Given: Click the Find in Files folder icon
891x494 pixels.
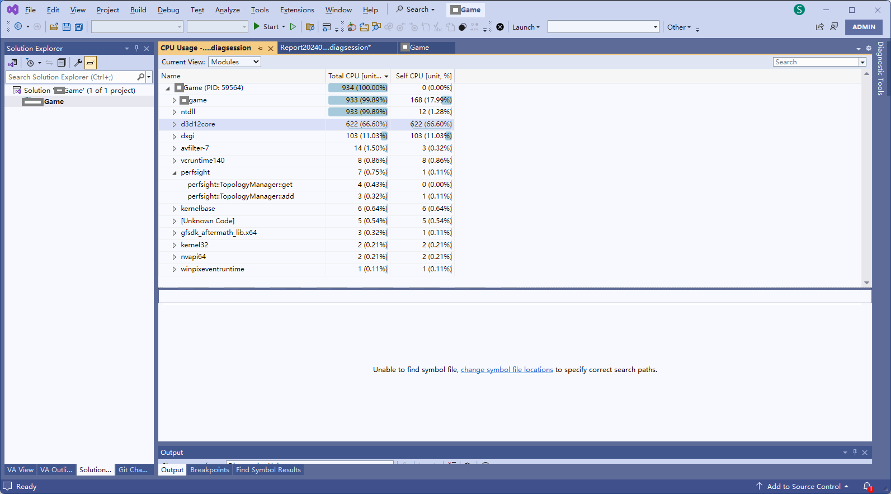Looking at the screenshot, I should click(310, 27).
